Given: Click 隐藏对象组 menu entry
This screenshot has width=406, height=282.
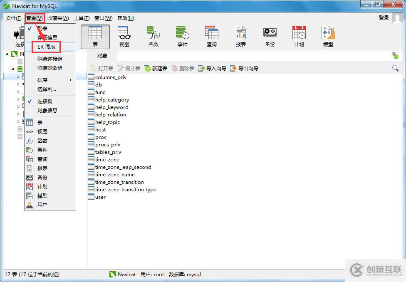Looking at the screenshot, I should pyautogui.click(x=50, y=68).
